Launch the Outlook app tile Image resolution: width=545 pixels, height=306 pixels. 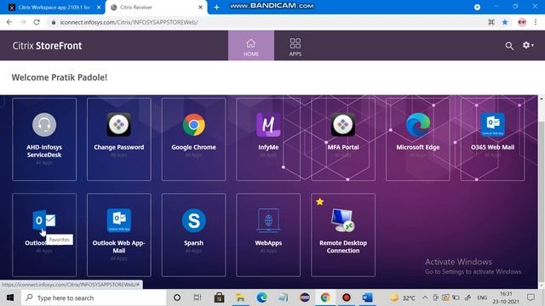pyautogui.click(x=44, y=235)
